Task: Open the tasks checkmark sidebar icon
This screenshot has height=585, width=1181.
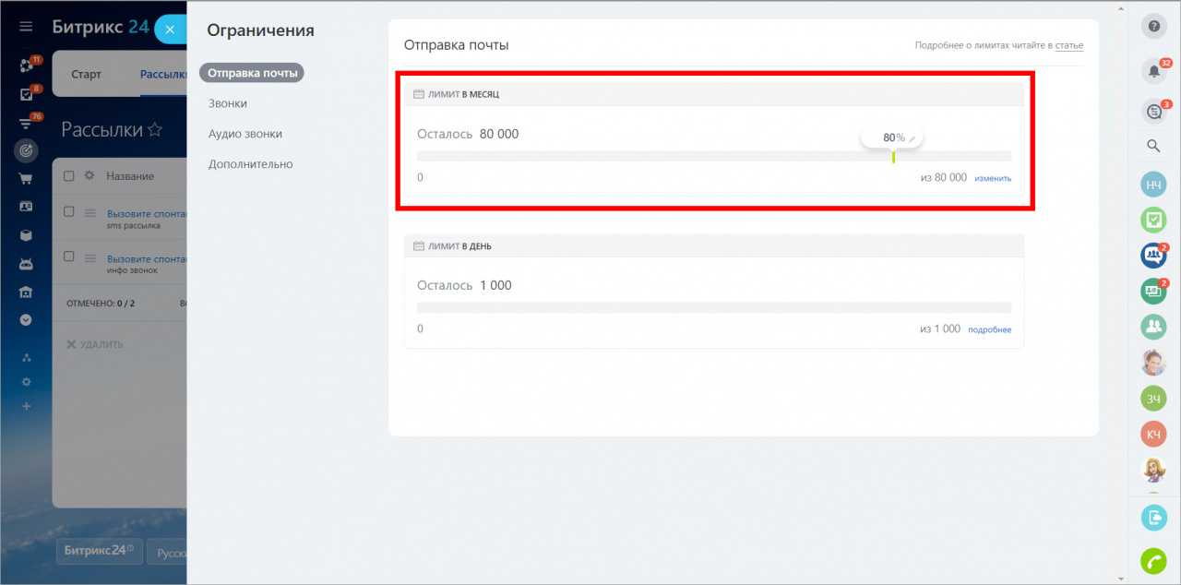Action: pyautogui.click(x=26, y=94)
